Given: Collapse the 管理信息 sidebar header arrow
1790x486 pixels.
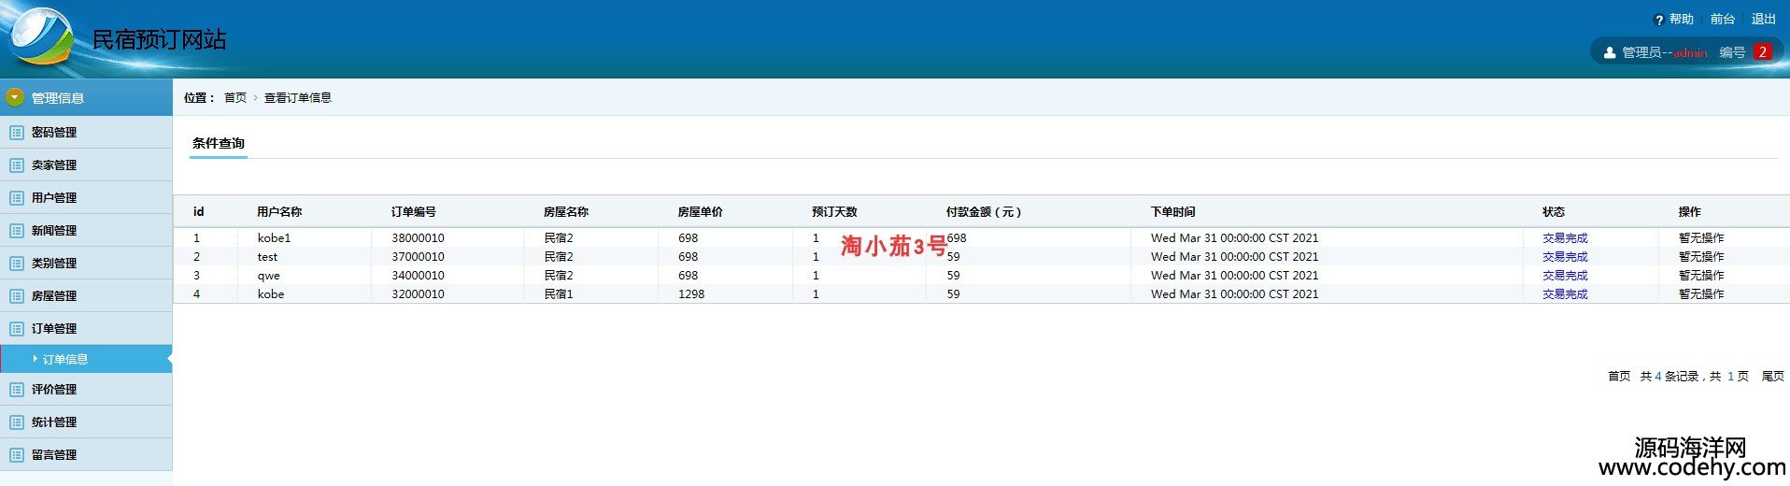Looking at the screenshot, I should (14, 97).
